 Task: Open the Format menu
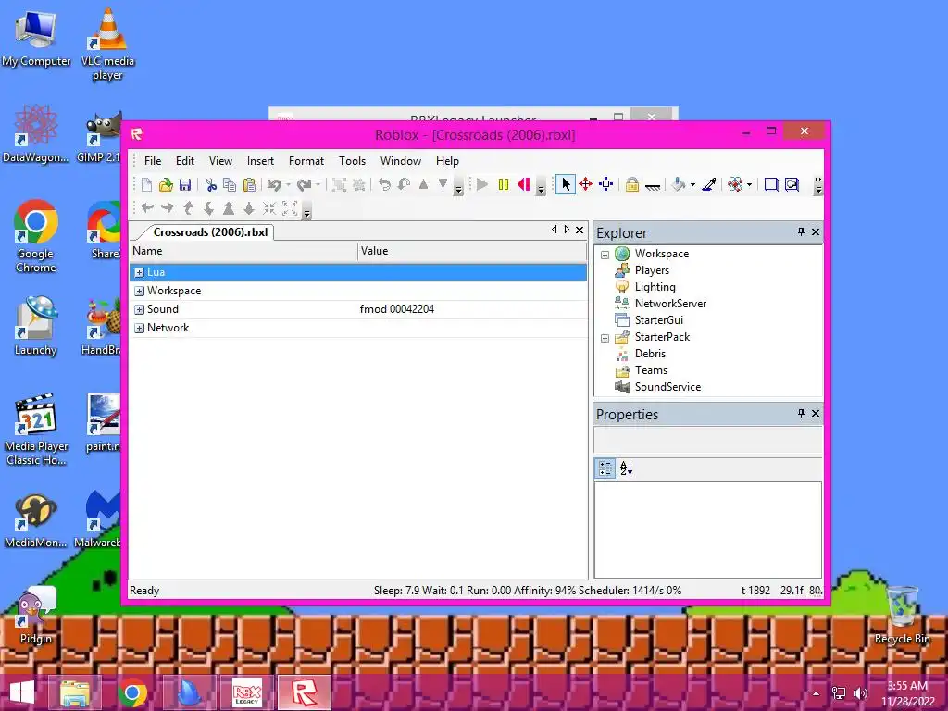(306, 161)
